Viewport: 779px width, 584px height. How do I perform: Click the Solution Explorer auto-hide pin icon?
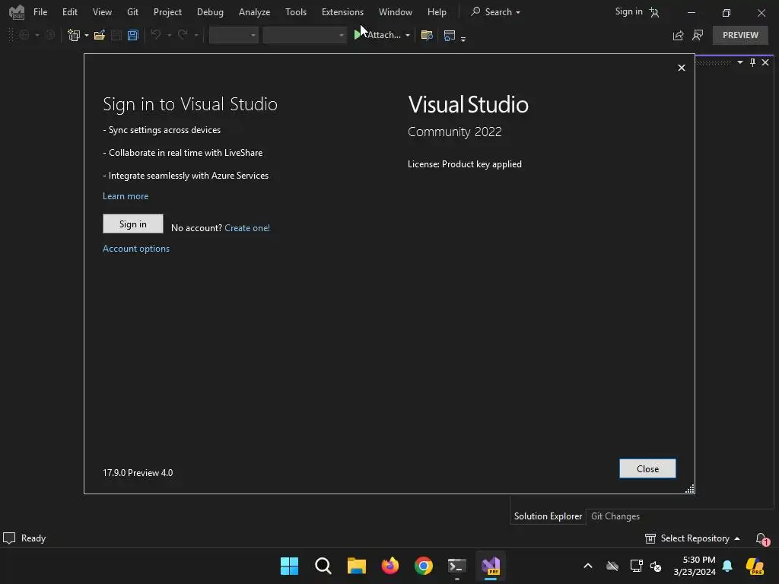coord(752,62)
